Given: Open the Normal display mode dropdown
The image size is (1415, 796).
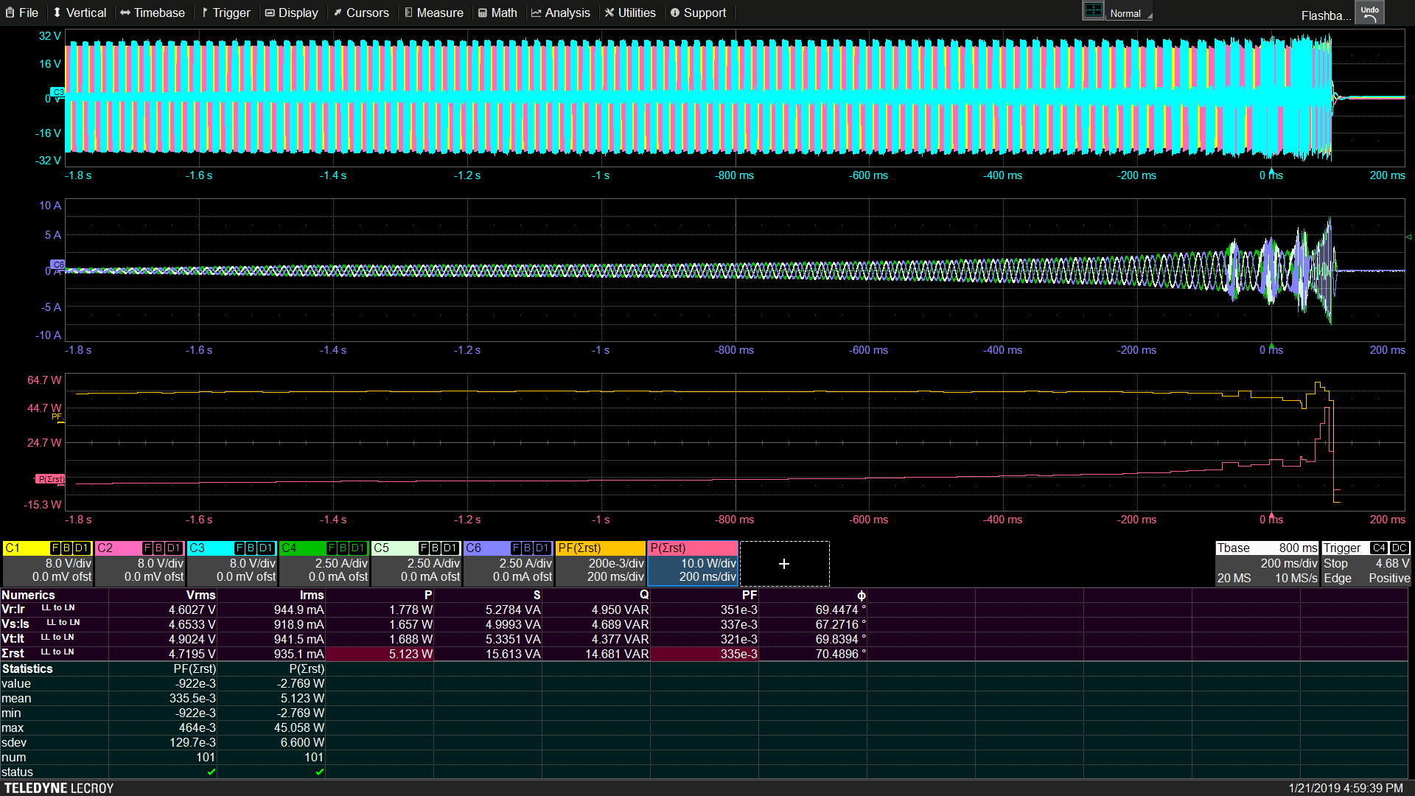Looking at the screenshot, I should [x=1129, y=13].
